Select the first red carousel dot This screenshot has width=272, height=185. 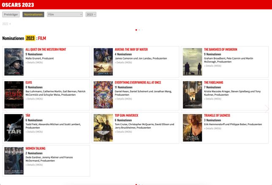click(x=136, y=30)
